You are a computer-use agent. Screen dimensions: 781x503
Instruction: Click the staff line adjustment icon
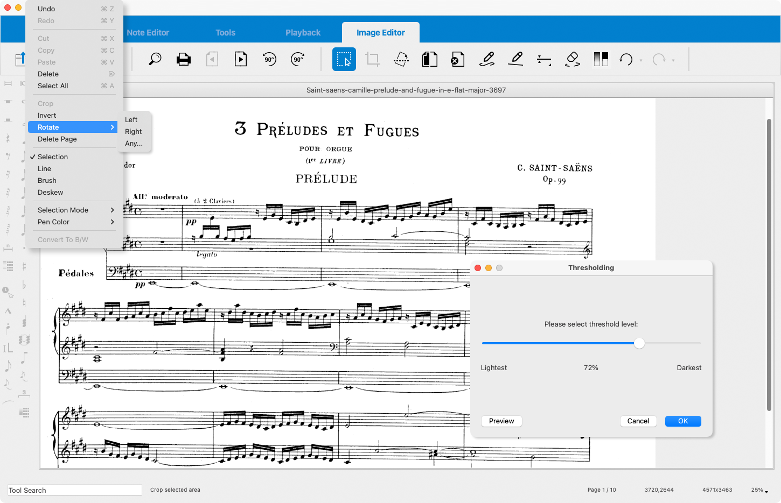(544, 60)
